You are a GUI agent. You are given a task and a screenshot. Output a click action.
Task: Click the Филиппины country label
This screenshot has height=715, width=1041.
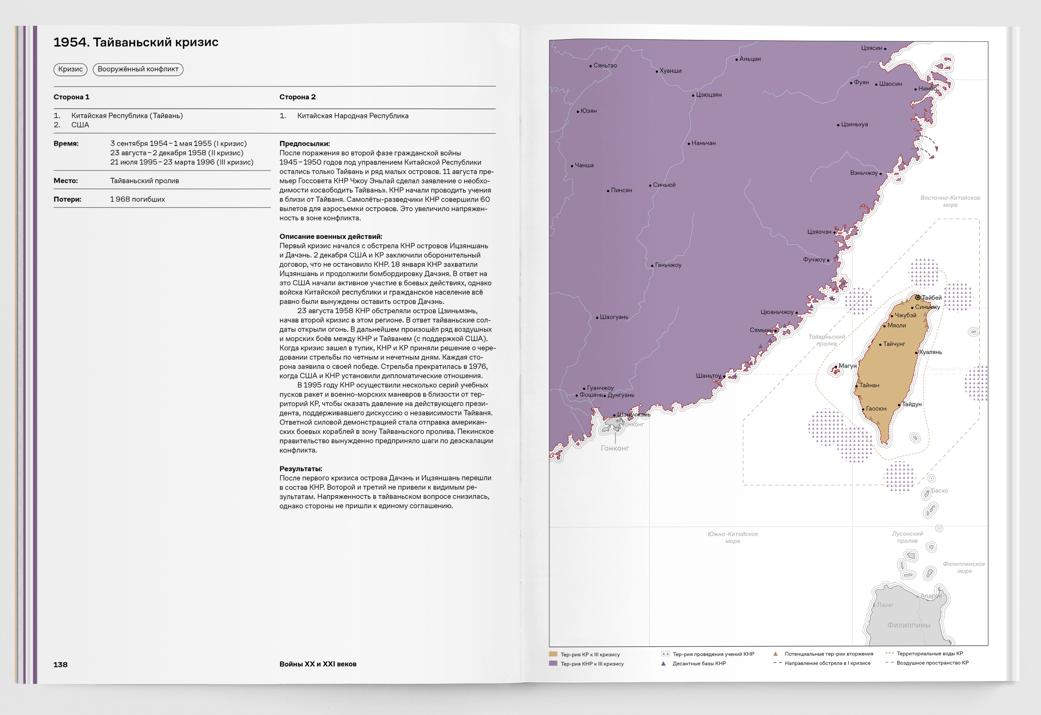point(908,625)
